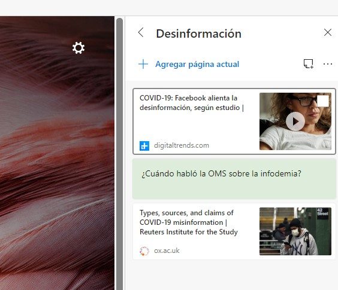This screenshot has height=290, width=338.
Task: Open woman with glasses thumbnail
Action: (x=295, y=121)
